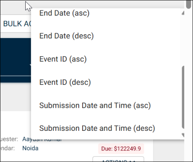
Task: Click the sort list's down scroll arrow
Action: 183,135
